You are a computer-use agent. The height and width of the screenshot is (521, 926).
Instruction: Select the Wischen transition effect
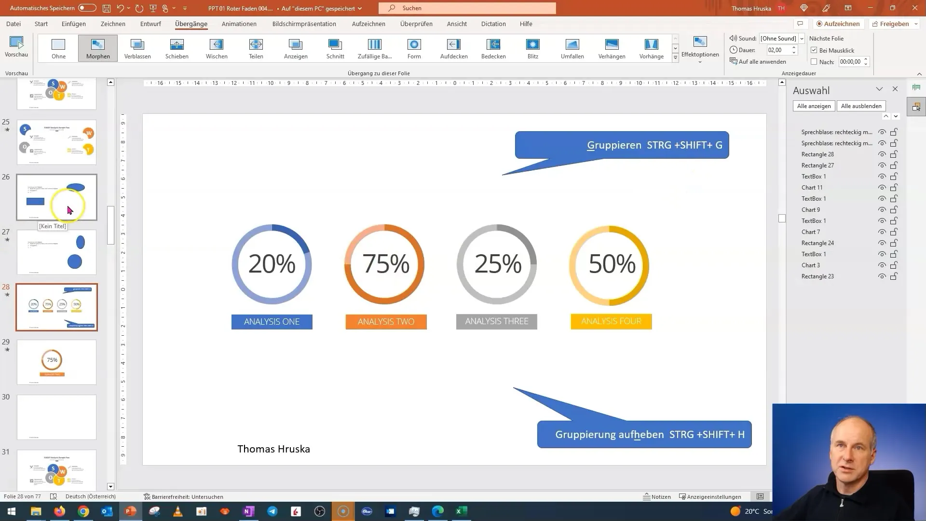[x=216, y=48]
